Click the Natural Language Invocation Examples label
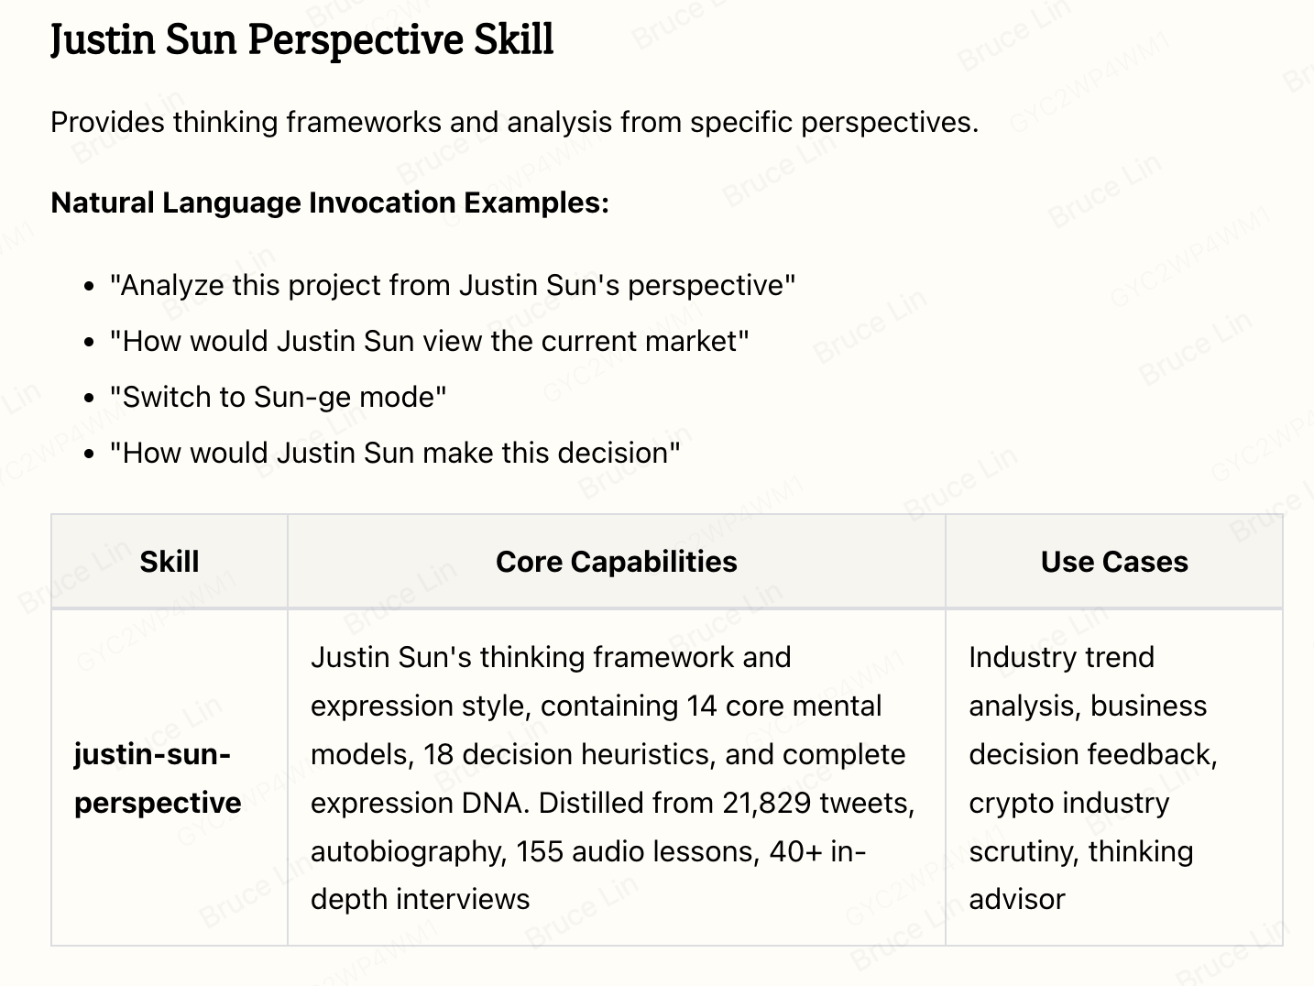 330,203
